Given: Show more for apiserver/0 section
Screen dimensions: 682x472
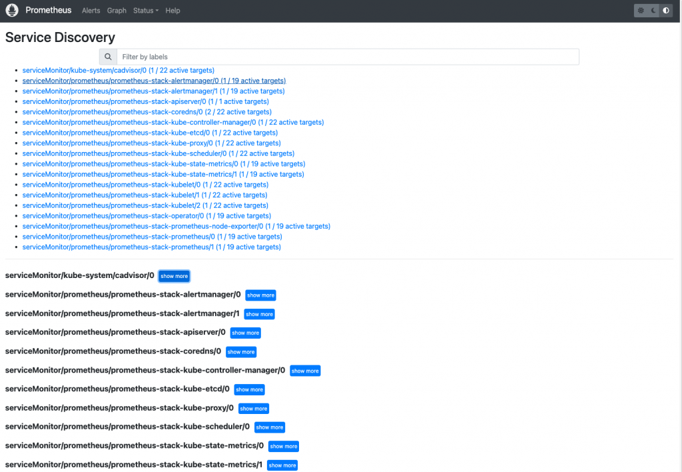Looking at the screenshot, I should pyautogui.click(x=245, y=333).
